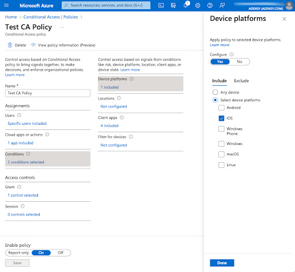
Task: Click the ellipsis beside Test CA Policy
Action: pyautogui.click(x=62, y=27)
